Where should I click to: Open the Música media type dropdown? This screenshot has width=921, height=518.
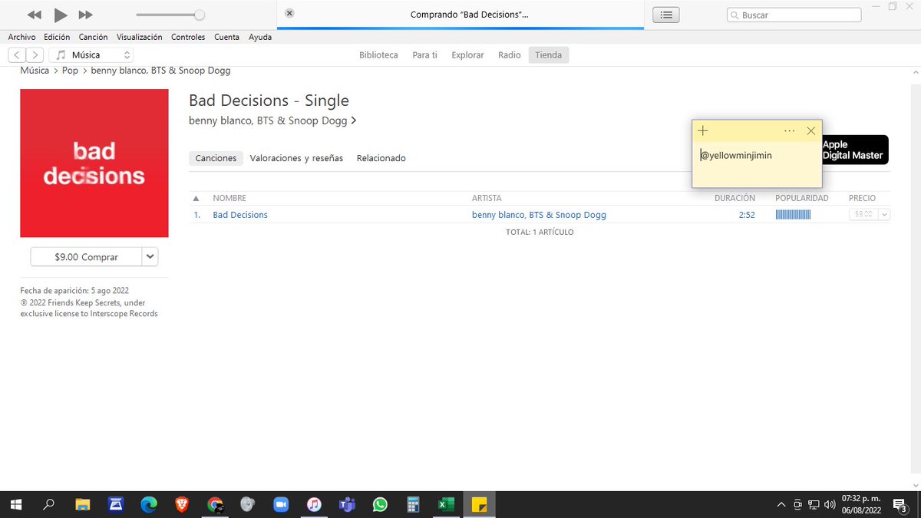[x=127, y=54]
